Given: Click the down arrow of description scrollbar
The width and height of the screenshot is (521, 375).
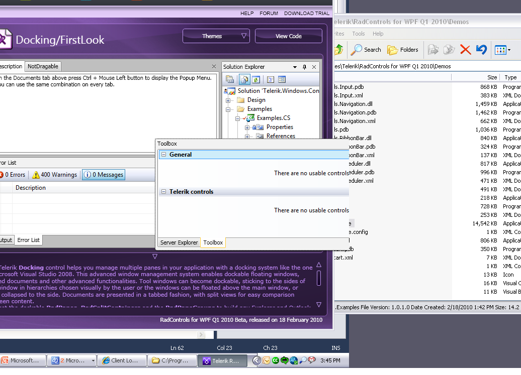Looking at the screenshot, I should pos(319,304).
